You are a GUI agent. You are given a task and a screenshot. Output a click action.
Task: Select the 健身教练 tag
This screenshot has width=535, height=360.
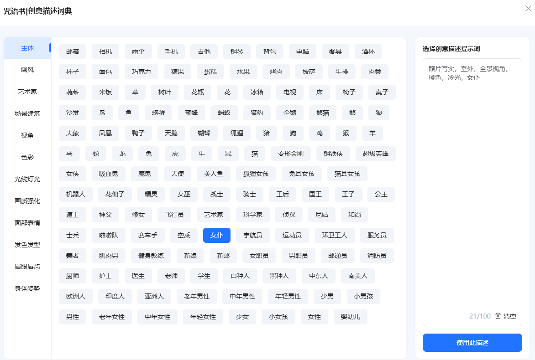pos(151,256)
